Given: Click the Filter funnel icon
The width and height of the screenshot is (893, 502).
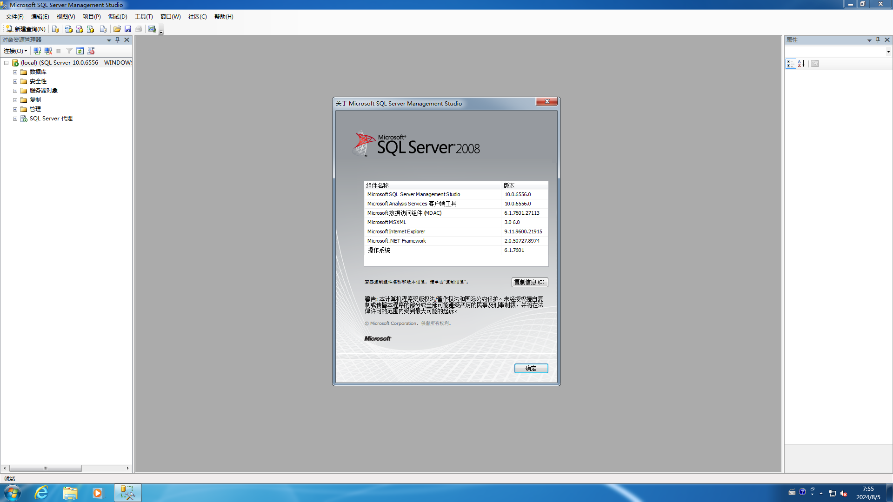Looking at the screenshot, I should pos(69,51).
